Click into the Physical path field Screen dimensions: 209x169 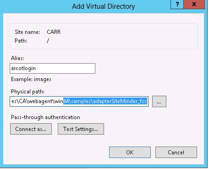click(x=79, y=101)
